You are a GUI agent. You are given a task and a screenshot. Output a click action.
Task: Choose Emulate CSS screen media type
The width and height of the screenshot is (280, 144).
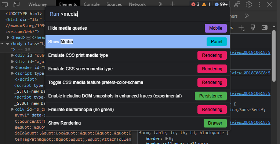click(x=138, y=69)
